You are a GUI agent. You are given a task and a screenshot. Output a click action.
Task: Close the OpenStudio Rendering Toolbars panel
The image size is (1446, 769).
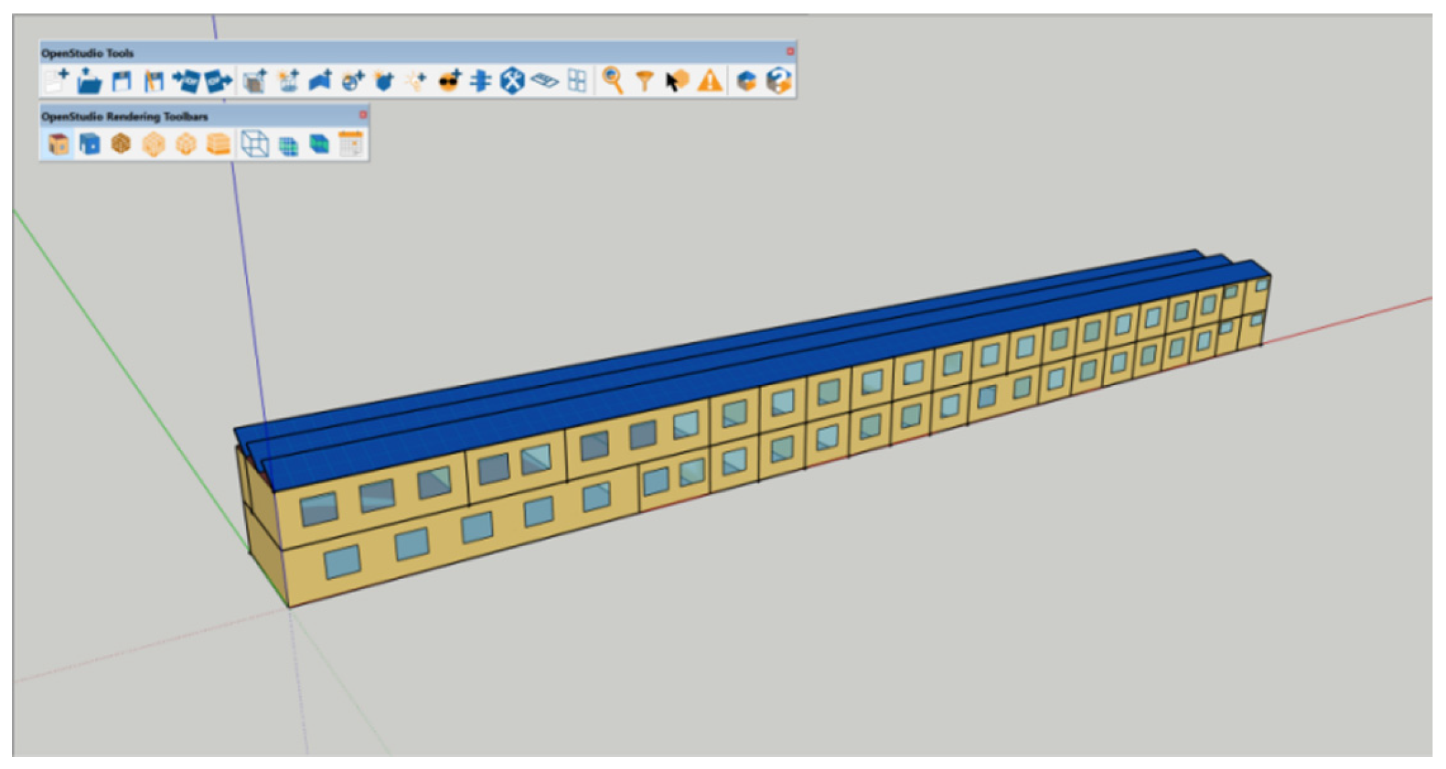click(362, 115)
